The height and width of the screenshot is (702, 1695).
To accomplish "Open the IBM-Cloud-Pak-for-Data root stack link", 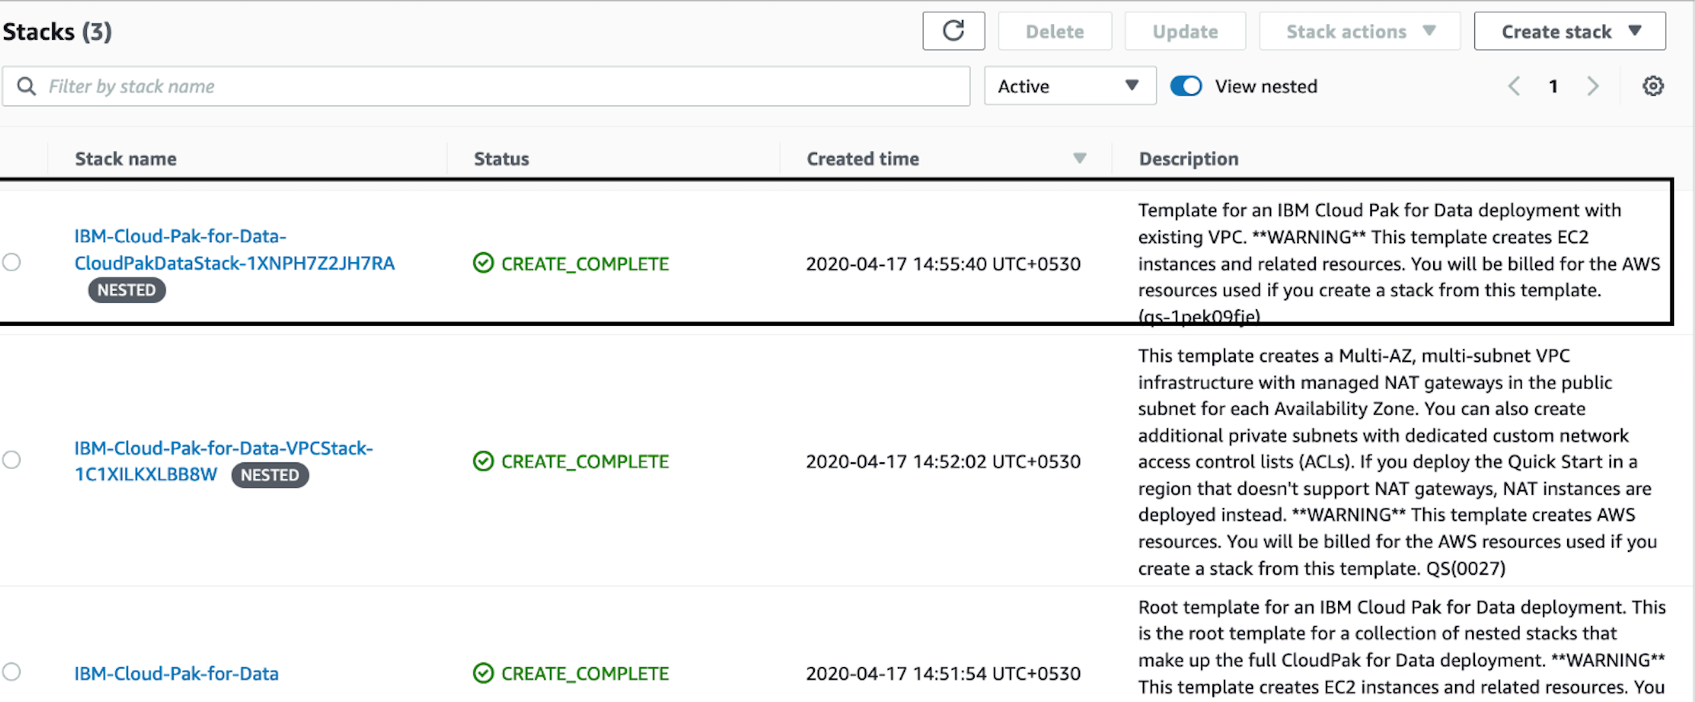I will click(176, 673).
